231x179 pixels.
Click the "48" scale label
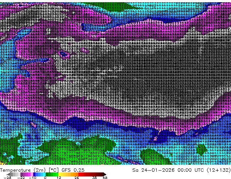(x=105, y=178)
